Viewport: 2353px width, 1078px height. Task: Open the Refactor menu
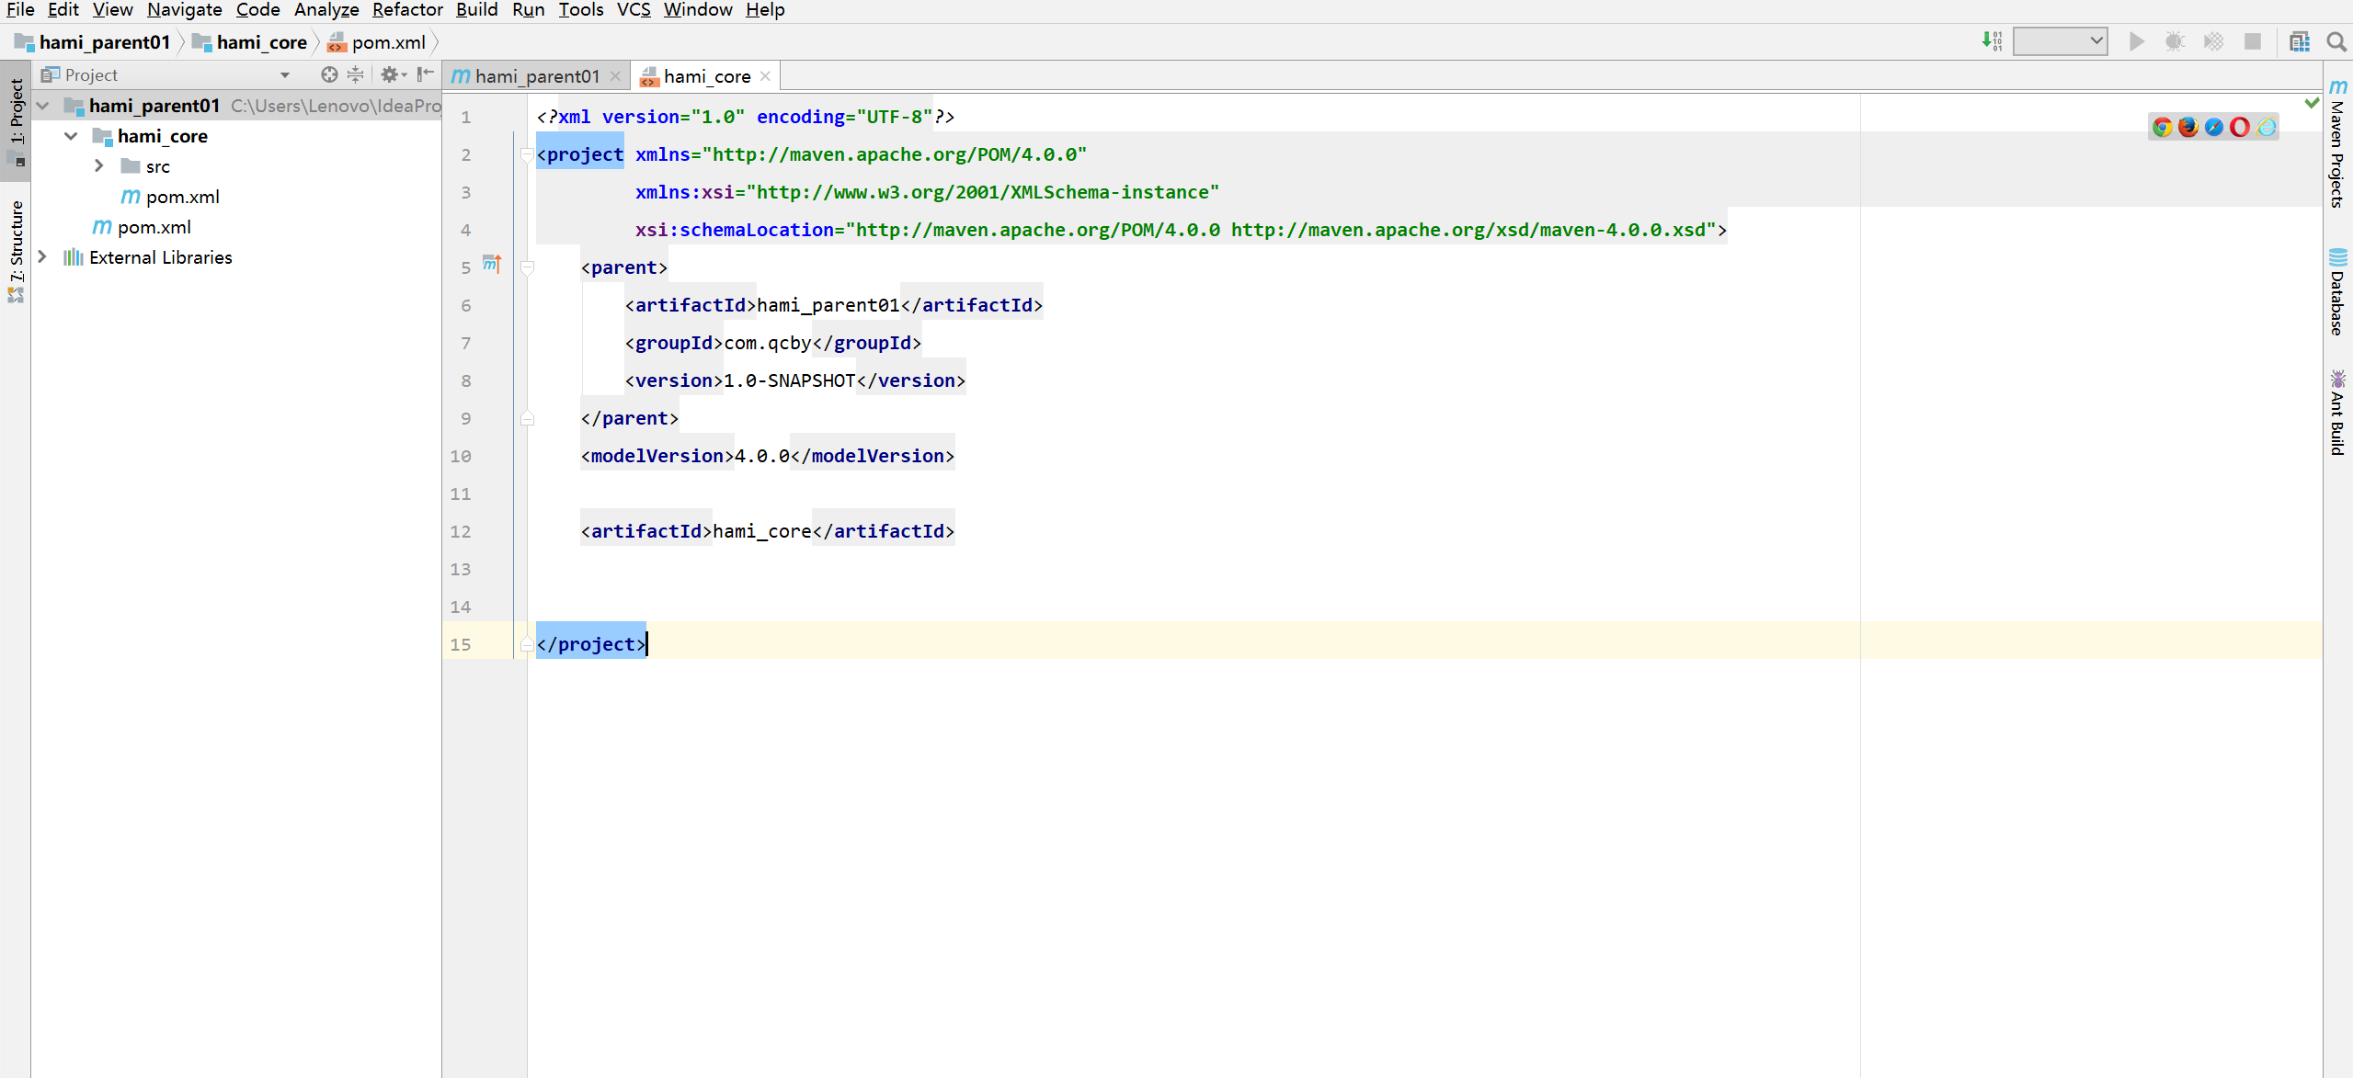pos(406,10)
